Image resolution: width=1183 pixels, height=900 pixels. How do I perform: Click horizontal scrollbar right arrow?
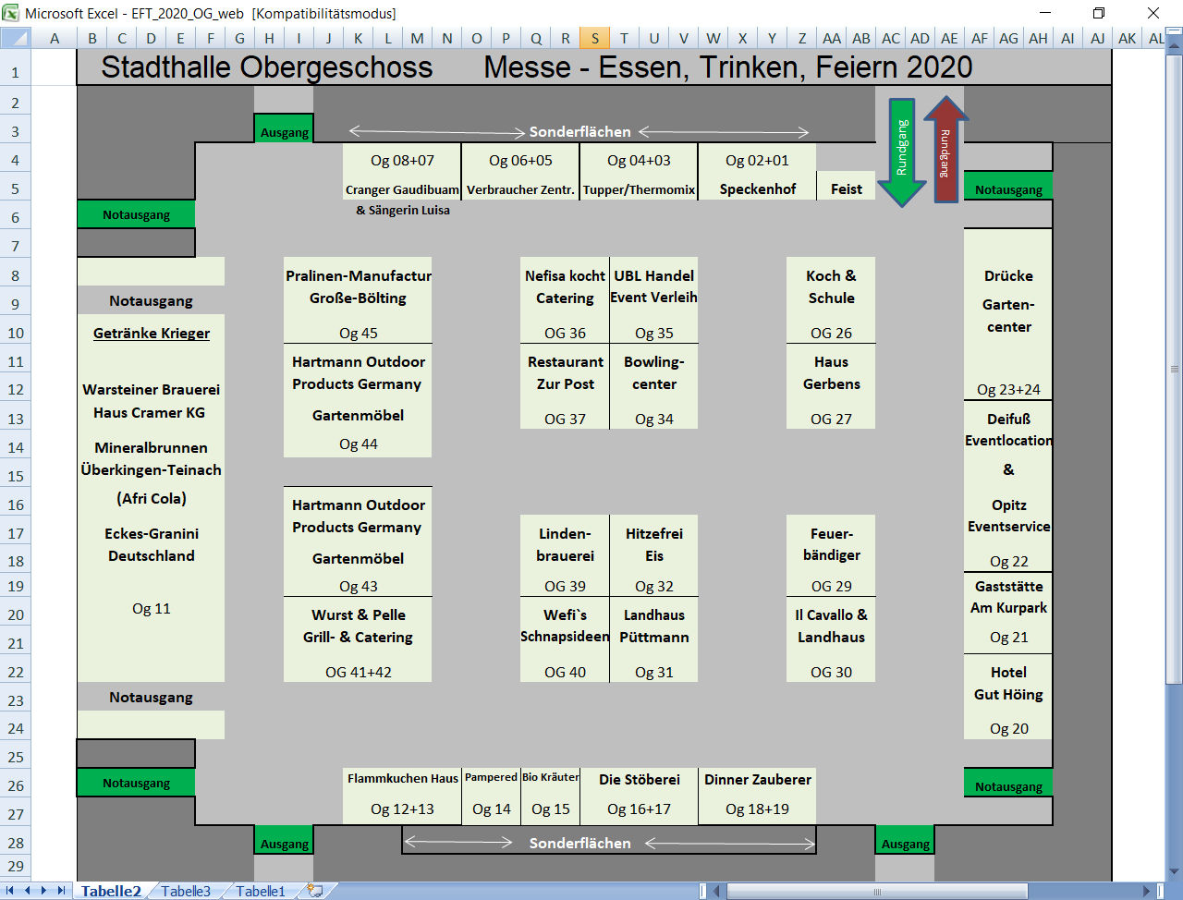[1147, 892]
